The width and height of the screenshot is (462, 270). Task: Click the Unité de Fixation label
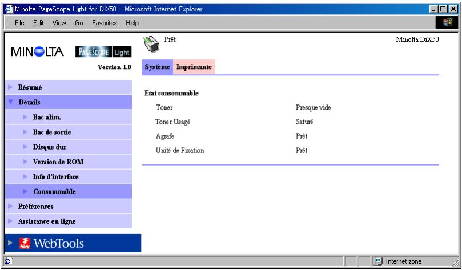[x=180, y=151]
